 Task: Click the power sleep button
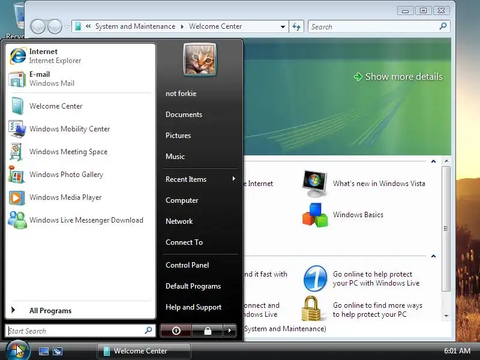click(x=176, y=331)
